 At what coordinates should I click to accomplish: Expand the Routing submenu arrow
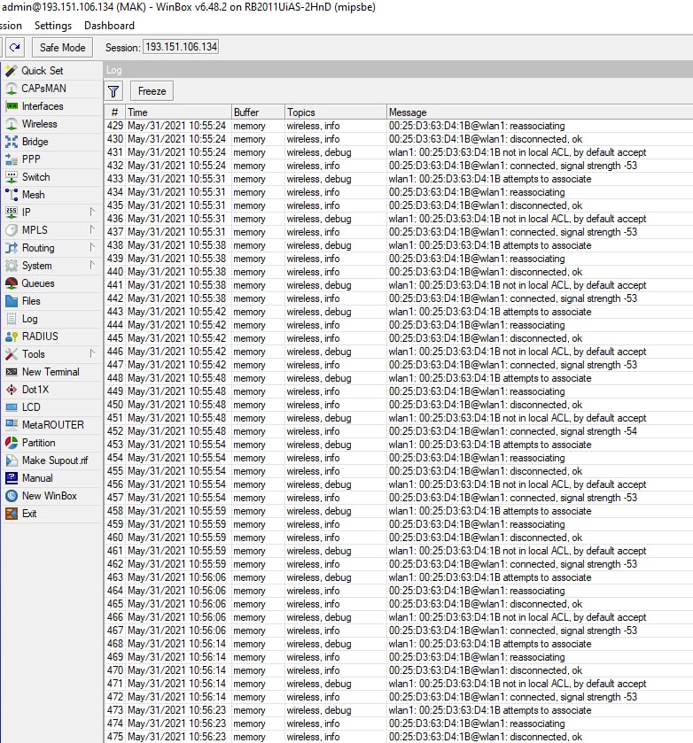pyautogui.click(x=92, y=247)
